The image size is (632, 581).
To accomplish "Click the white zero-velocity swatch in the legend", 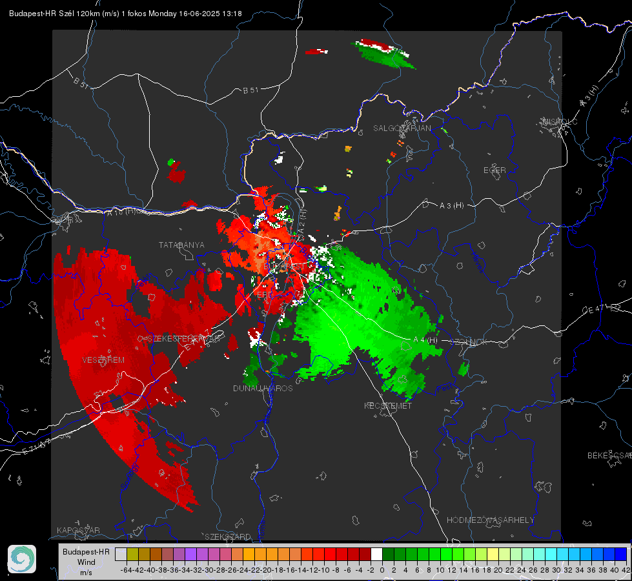I will pyautogui.click(x=376, y=554).
